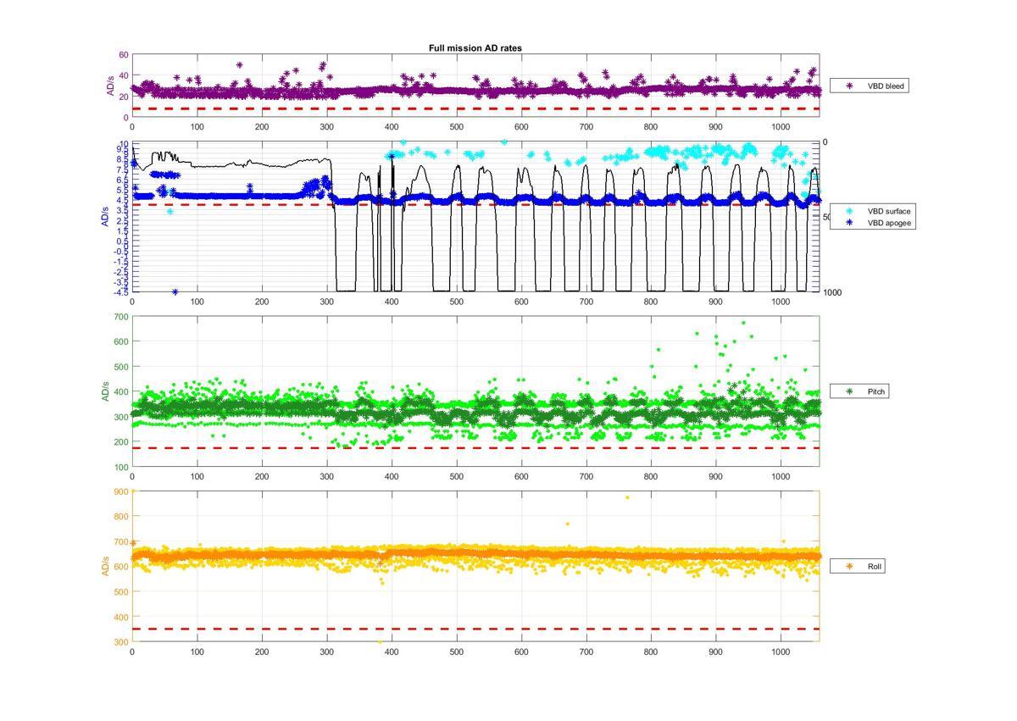The height and width of the screenshot is (721, 1017).
Task: Click the orange star marker in the Roll legend
Action: click(x=849, y=566)
